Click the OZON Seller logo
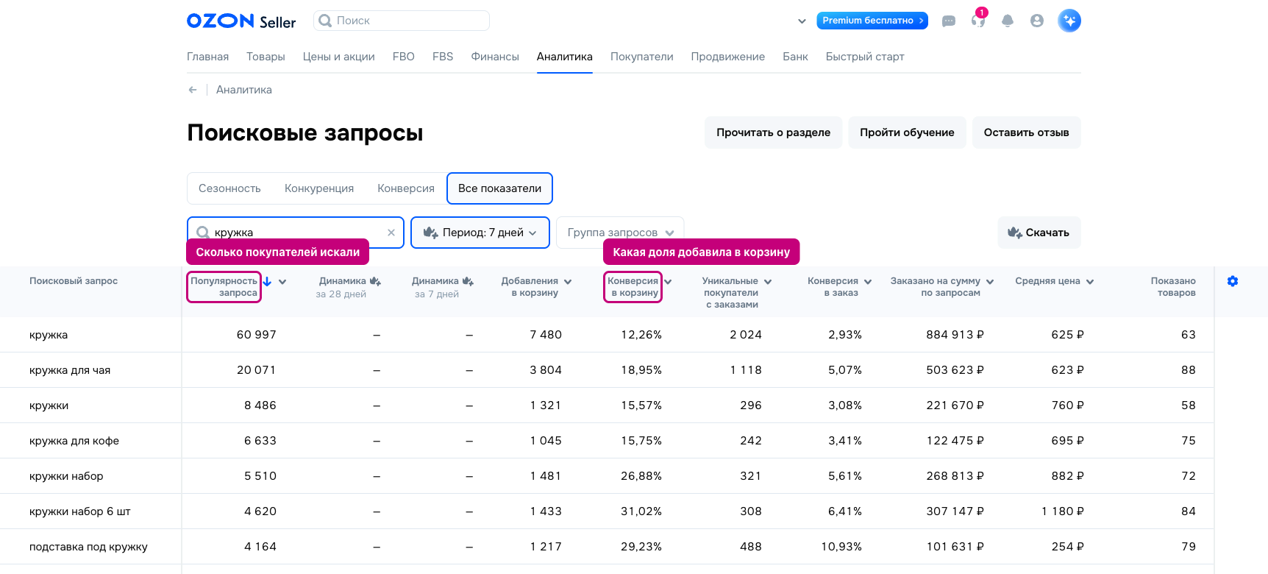 click(241, 21)
